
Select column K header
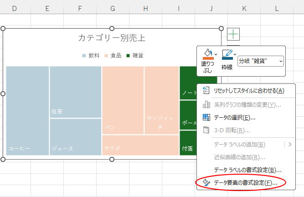tap(244, 9)
